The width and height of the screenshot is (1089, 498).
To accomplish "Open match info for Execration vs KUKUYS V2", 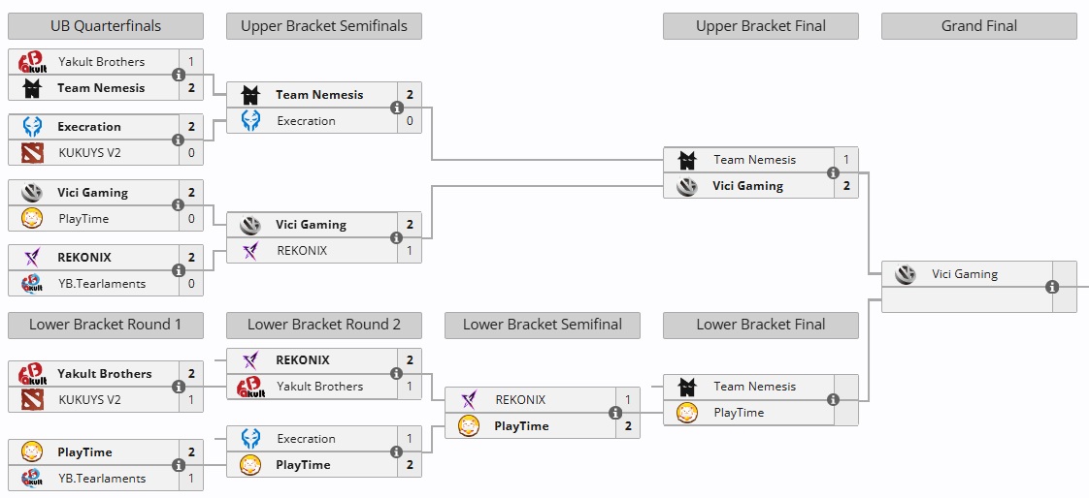I will tap(179, 140).
